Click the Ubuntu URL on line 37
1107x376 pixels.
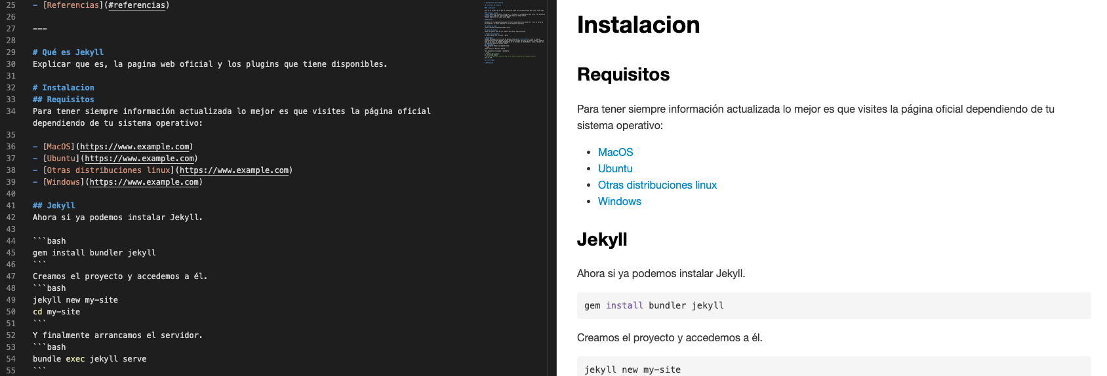140,159
